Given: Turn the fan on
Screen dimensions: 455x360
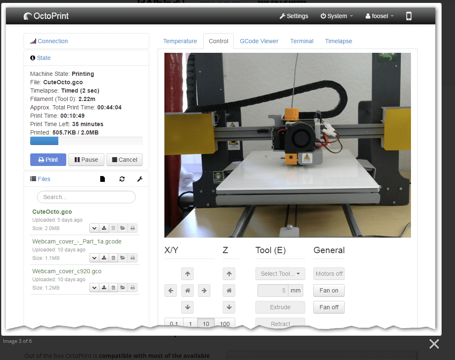Looking at the screenshot, I should coord(329,290).
